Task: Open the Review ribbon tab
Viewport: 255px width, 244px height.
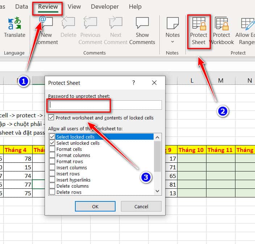Action: click(48, 7)
